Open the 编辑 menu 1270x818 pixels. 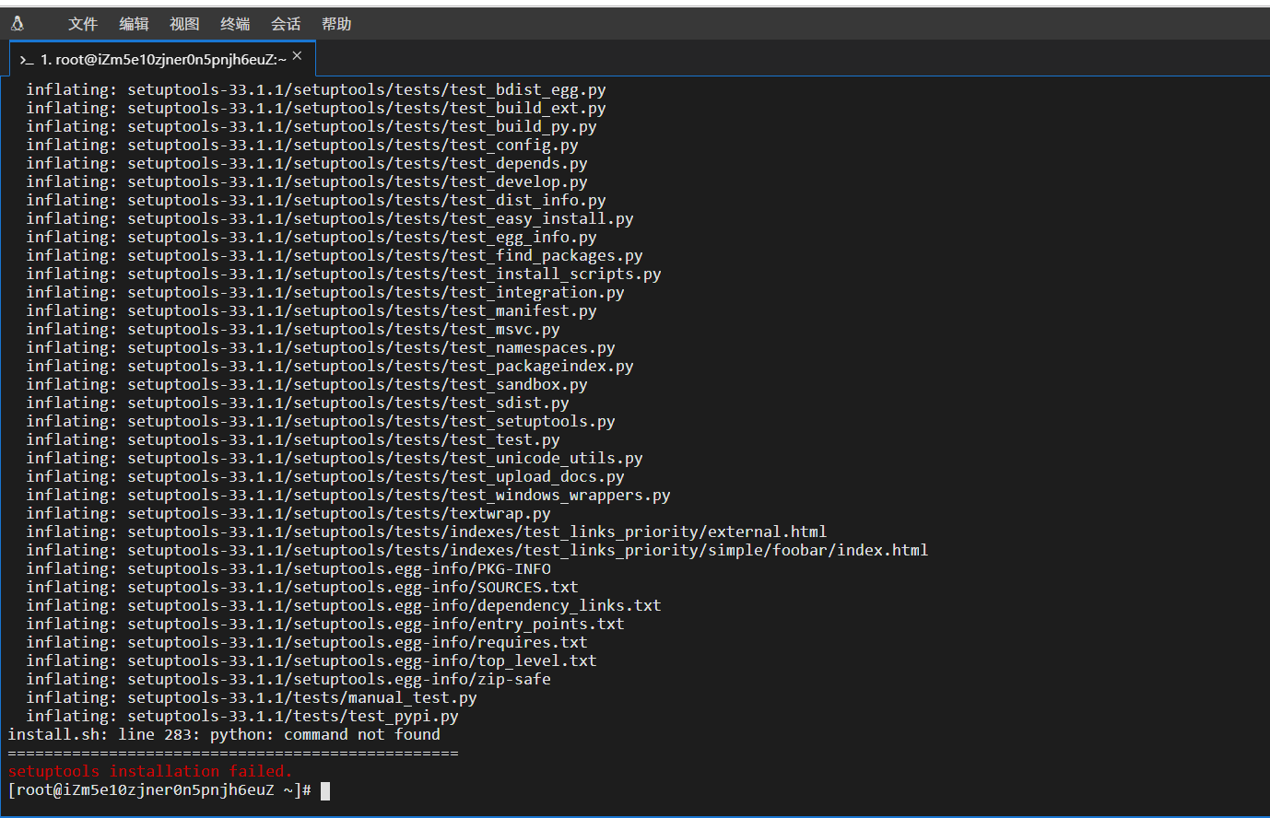click(134, 24)
